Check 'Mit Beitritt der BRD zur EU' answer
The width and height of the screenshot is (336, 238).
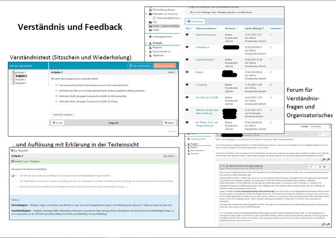(57, 91)
